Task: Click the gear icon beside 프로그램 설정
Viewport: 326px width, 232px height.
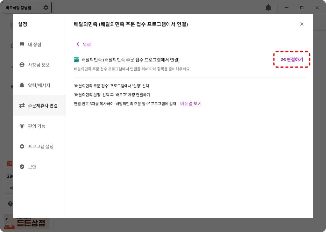Action: coord(22,146)
